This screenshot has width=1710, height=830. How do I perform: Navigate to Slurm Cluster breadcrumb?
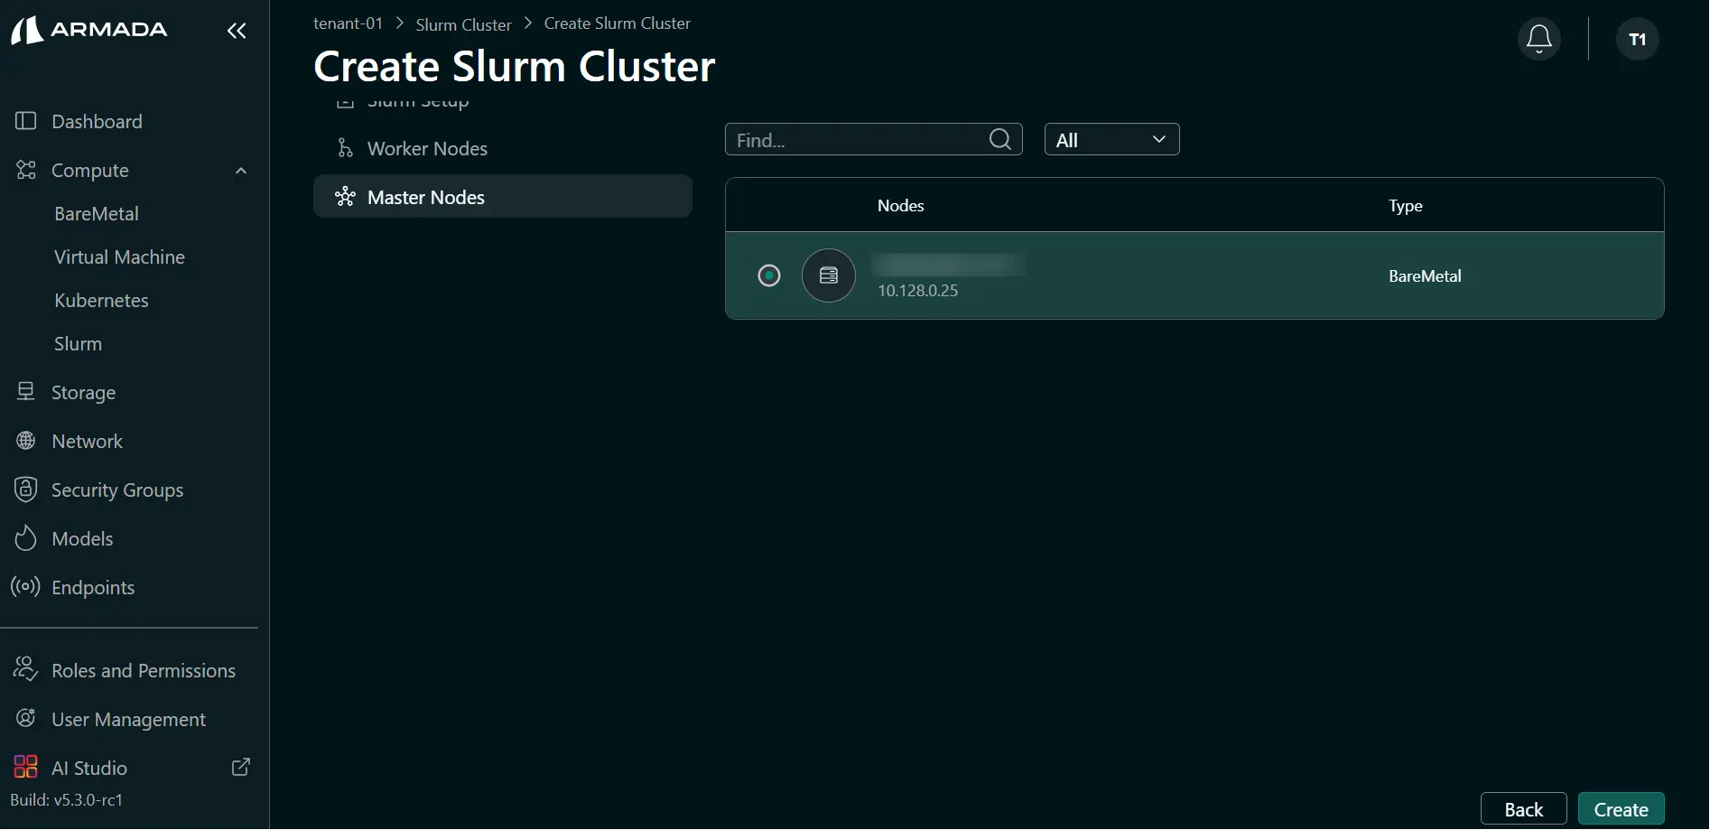[x=463, y=24]
